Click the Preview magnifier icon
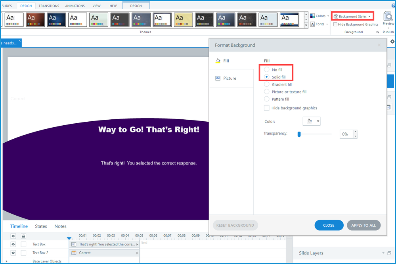Image resolution: width=396 pixels, height=264 pixels. point(388,16)
